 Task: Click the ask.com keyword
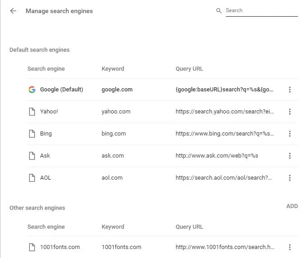(x=113, y=156)
